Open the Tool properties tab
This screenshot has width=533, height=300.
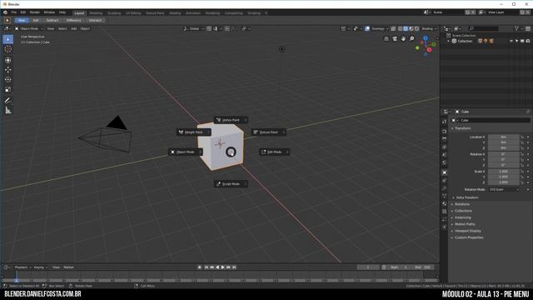(444, 122)
